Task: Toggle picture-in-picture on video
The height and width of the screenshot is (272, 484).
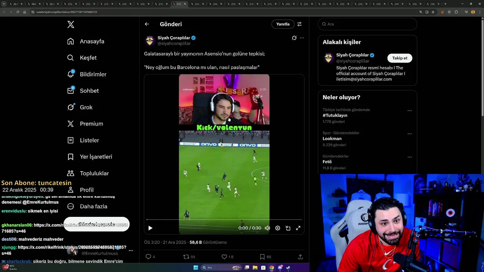Action: (288, 228)
